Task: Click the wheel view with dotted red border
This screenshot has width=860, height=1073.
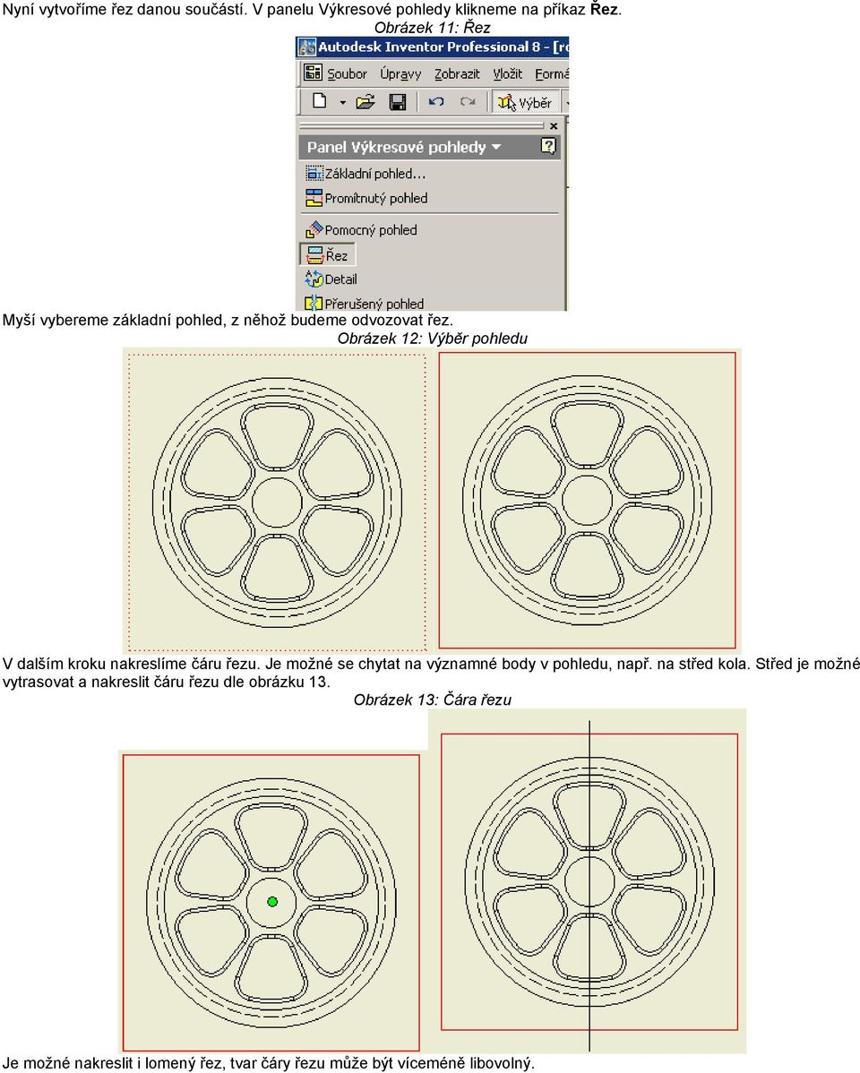Action: [x=278, y=502]
